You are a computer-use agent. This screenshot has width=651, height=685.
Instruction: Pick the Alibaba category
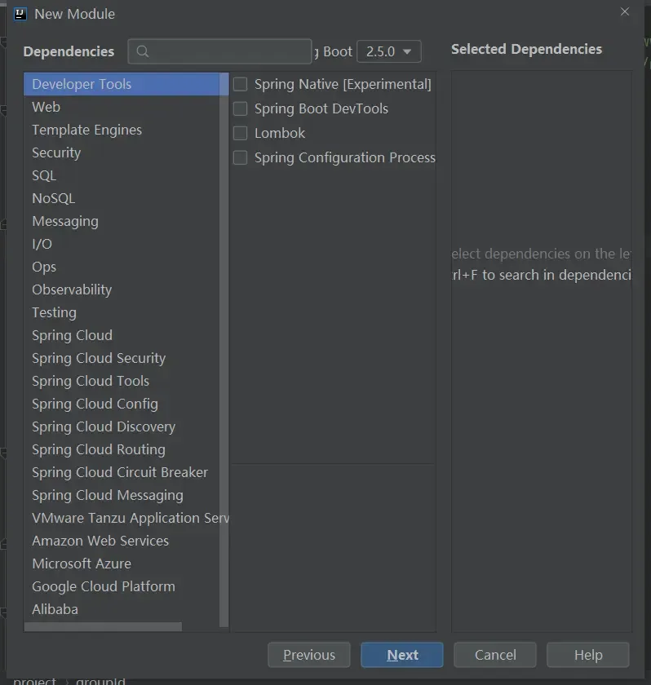coord(55,609)
